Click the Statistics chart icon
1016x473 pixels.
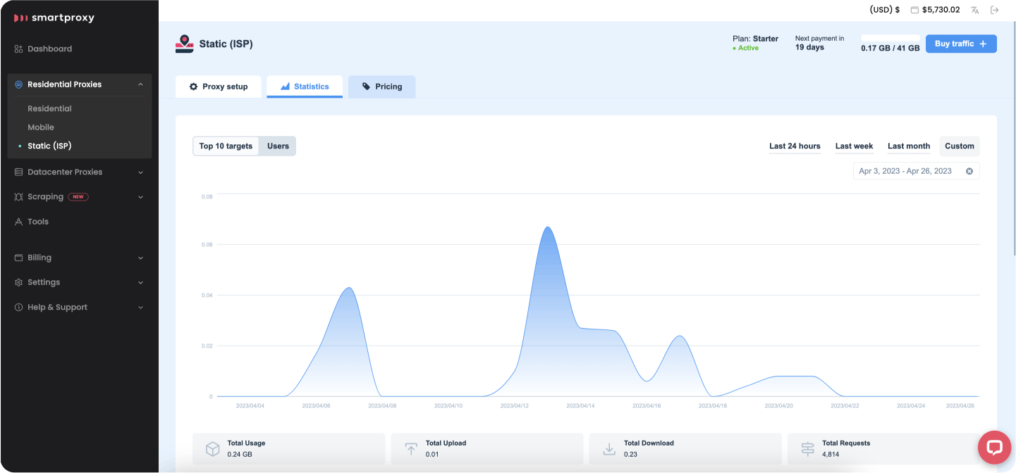click(285, 87)
